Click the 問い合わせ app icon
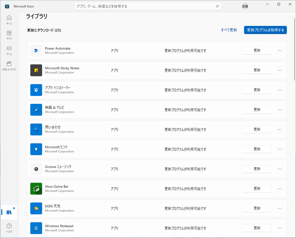The height and width of the screenshot is (238, 296). point(36,129)
